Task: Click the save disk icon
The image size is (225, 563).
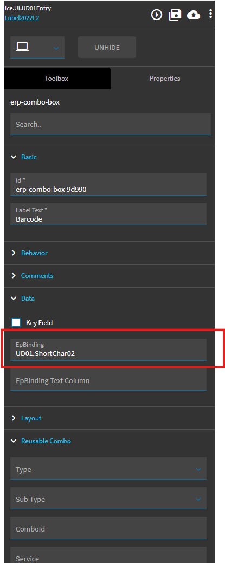Action: coord(175,15)
